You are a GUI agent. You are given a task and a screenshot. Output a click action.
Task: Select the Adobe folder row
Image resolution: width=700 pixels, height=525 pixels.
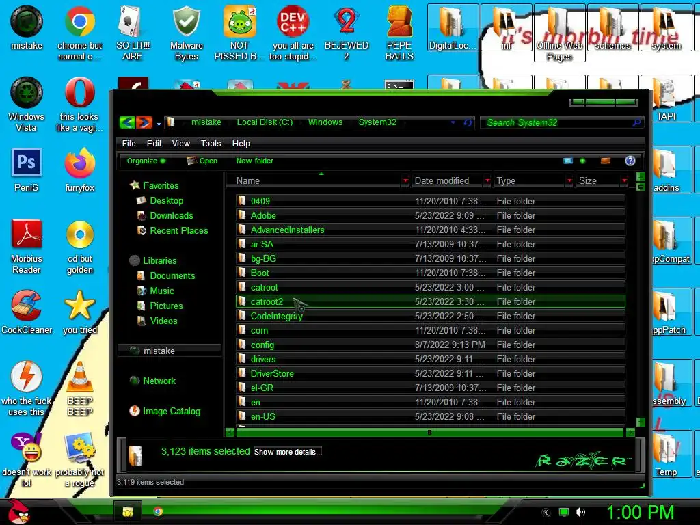[431, 215]
